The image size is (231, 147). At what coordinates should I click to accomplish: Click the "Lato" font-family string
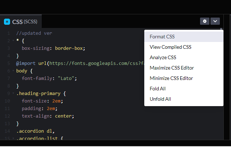click(x=69, y=78)
